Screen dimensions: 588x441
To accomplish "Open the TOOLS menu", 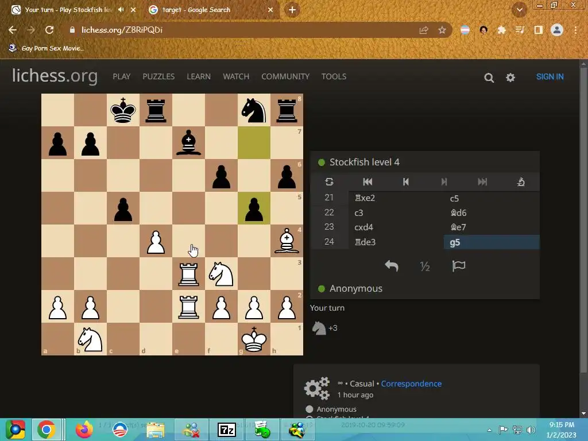I will 334,76.
